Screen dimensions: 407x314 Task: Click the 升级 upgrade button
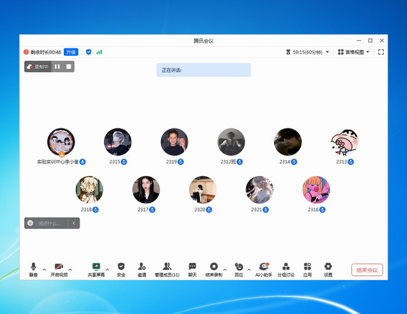(71, 52)
